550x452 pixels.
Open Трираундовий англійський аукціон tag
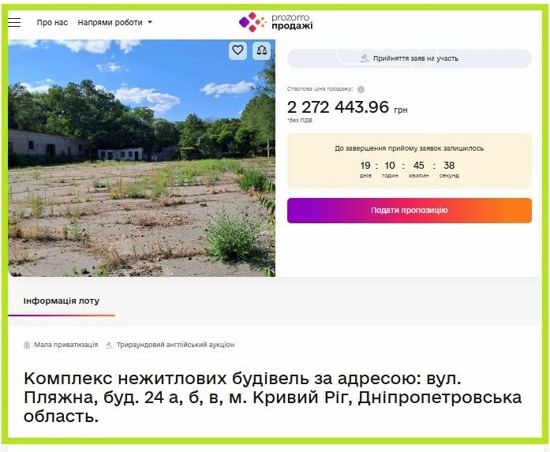pos(175,345)
